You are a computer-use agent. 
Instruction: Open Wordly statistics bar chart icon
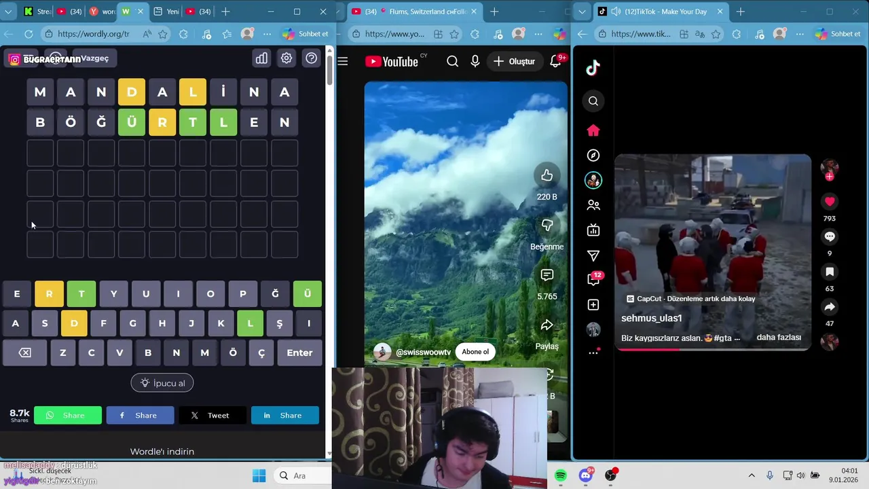click(x=261, y=58)
